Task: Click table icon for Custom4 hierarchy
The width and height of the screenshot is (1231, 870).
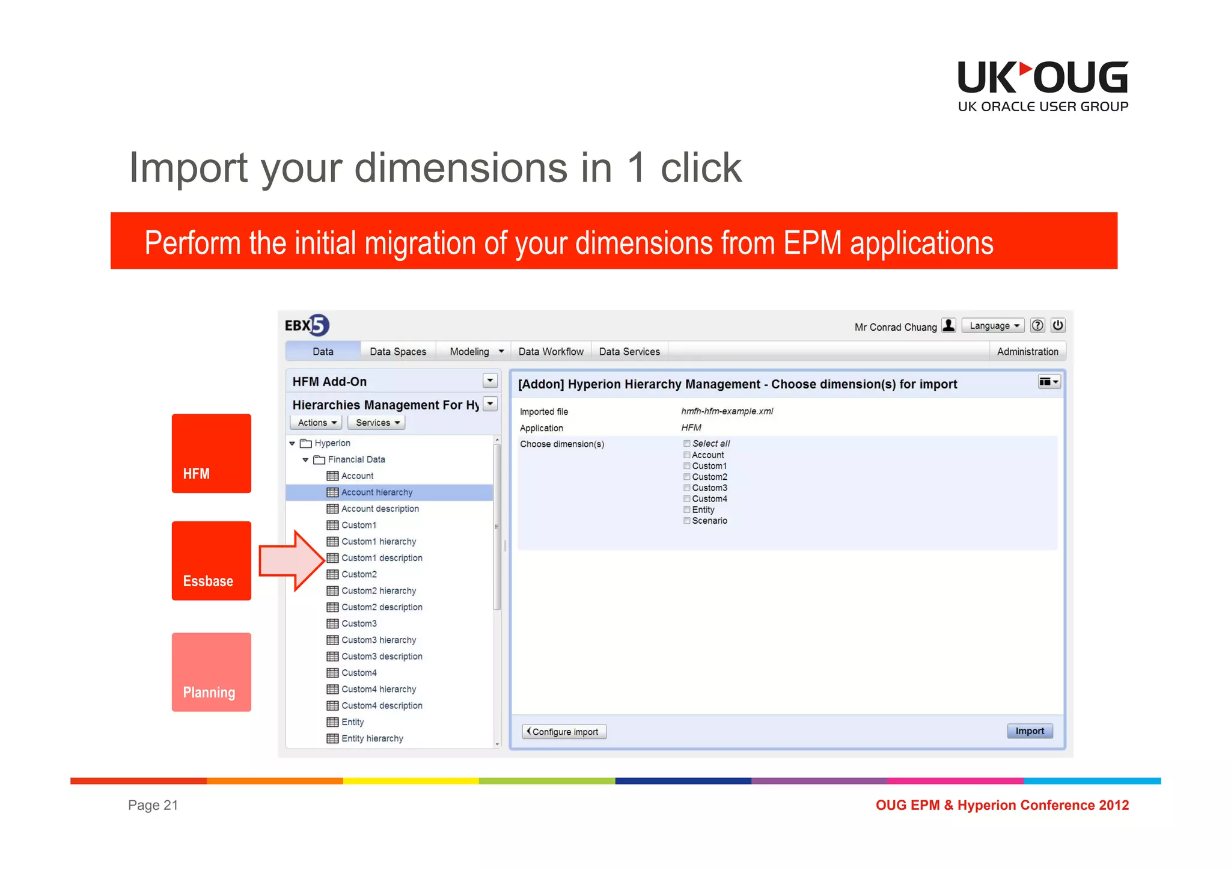Action: [x=332, y=690]
